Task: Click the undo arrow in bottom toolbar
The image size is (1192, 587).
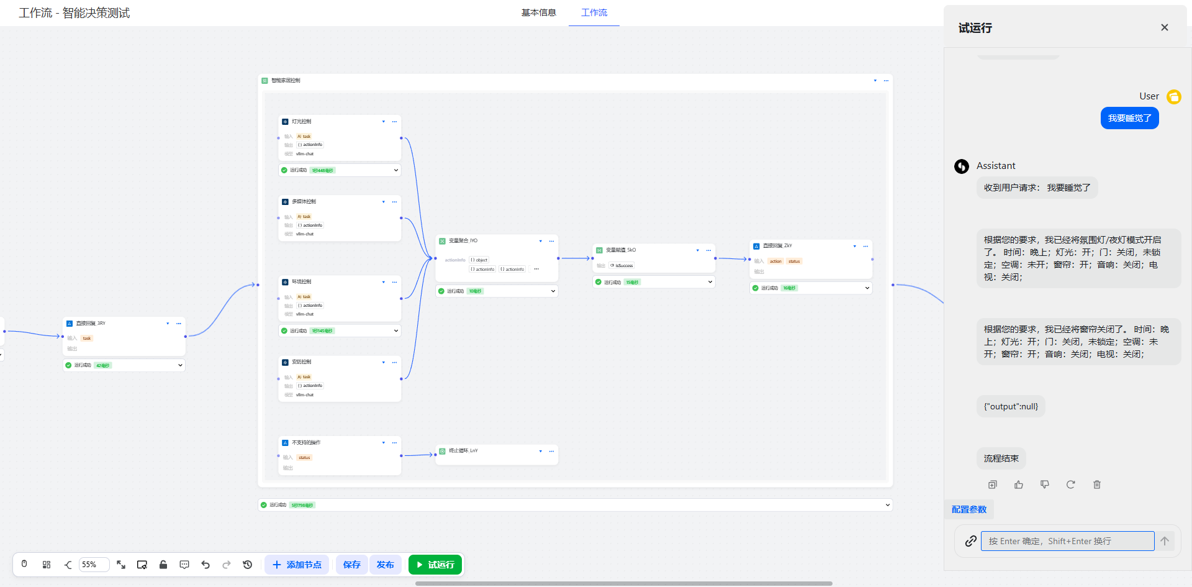Action: pos(205,565)
